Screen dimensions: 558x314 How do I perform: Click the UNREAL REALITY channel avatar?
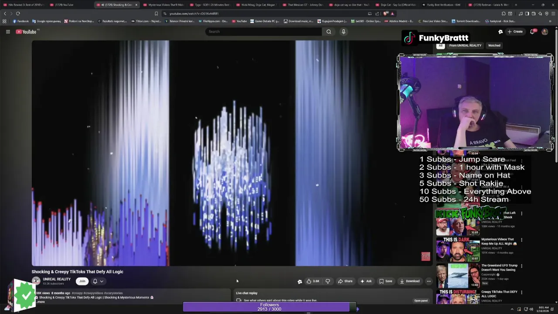(x=36, y=281)
